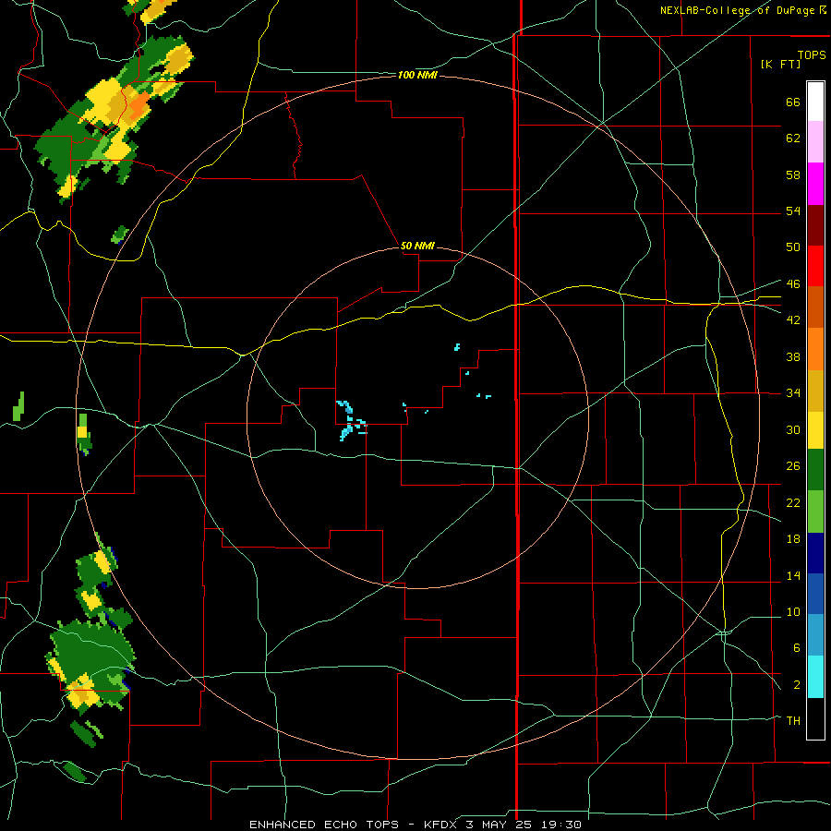Click the legend value '34'
The height and width of the screenshot is (831, 831).
coord(793,392)
